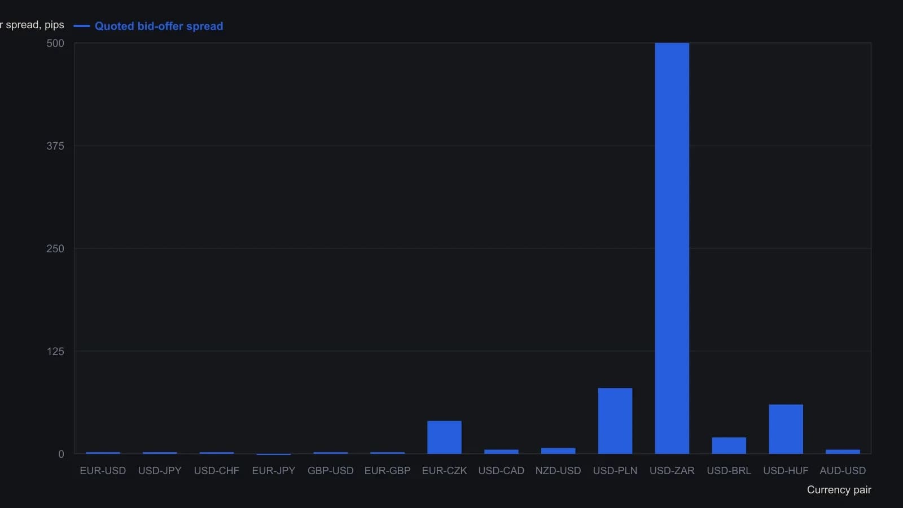This screenshot has height=508, width=903.
Task: Click the blue legend line marker
Action: pyautogui.click(x=82, y=26)
